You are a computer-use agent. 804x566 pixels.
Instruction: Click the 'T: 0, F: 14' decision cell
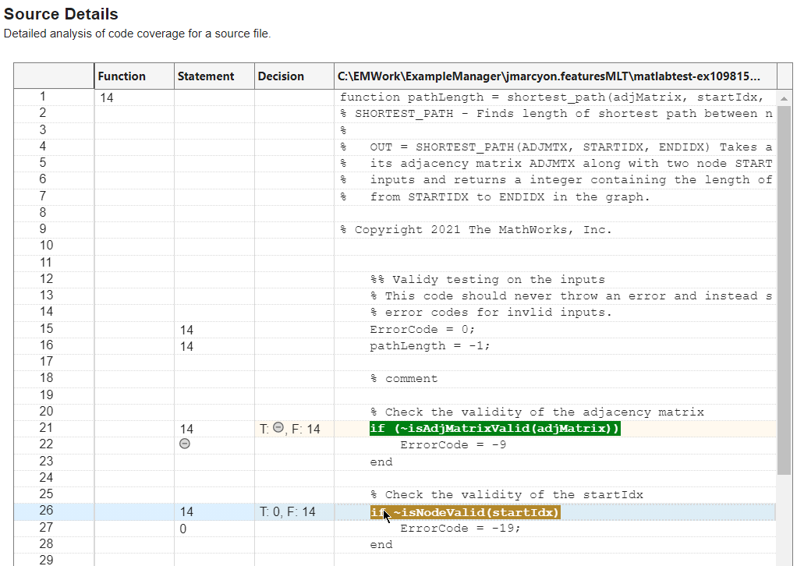pyautogui.click(x=288, y=512)
